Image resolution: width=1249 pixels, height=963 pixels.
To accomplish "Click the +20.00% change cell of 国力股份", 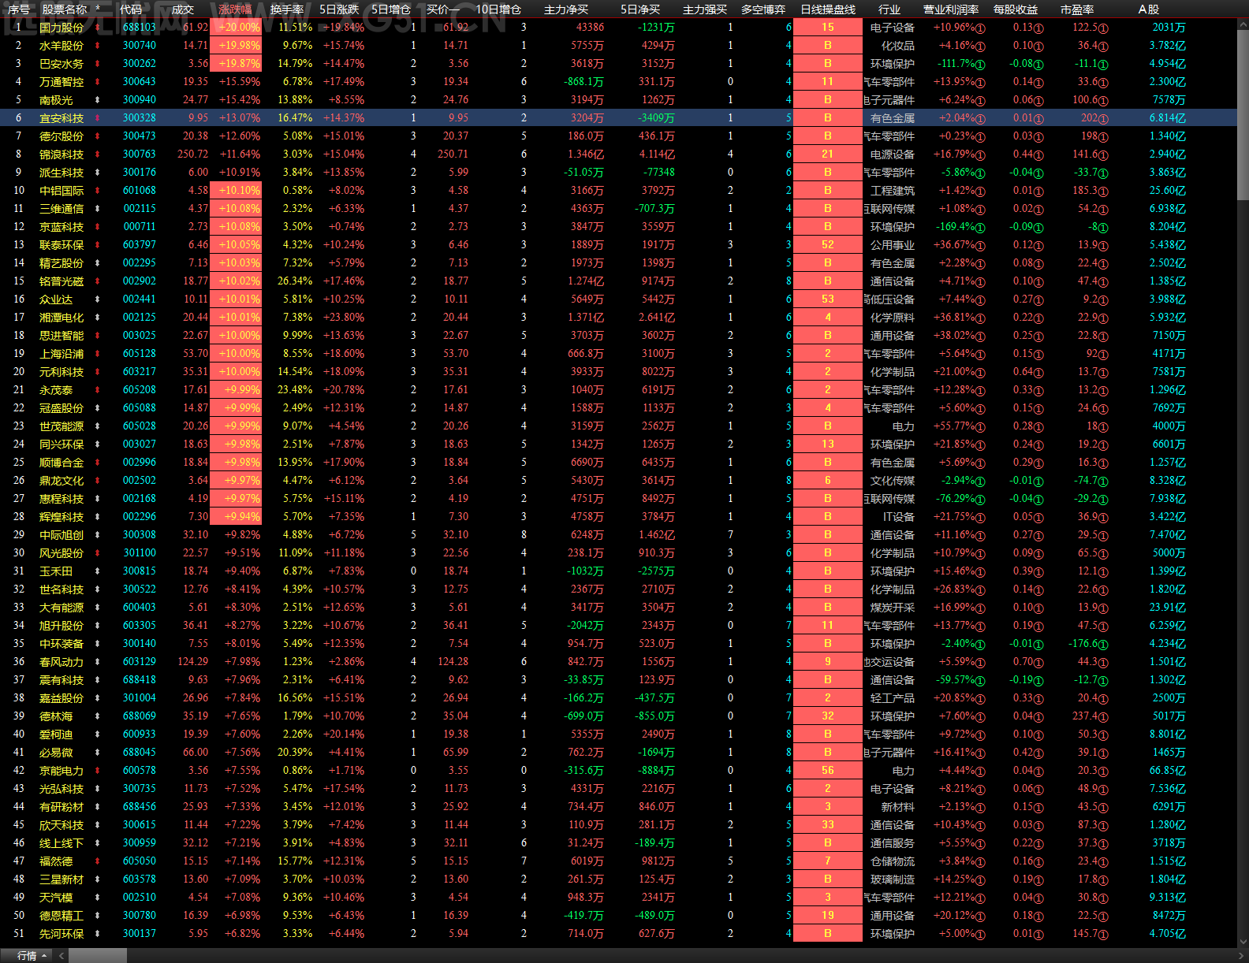I will 236,28.
